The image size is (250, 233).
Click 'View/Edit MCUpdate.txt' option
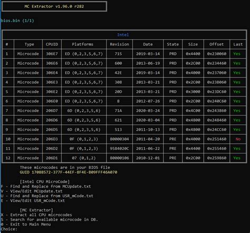(32, 191)
